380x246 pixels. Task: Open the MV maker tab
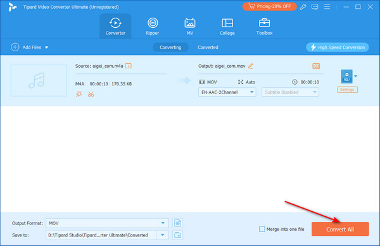tap(190, 27)
